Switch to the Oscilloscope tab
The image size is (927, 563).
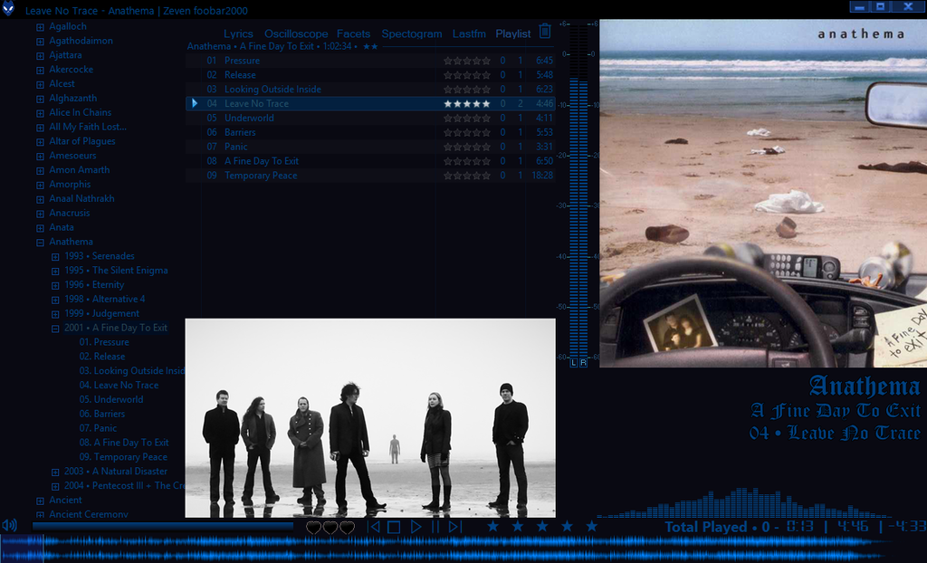296,33
